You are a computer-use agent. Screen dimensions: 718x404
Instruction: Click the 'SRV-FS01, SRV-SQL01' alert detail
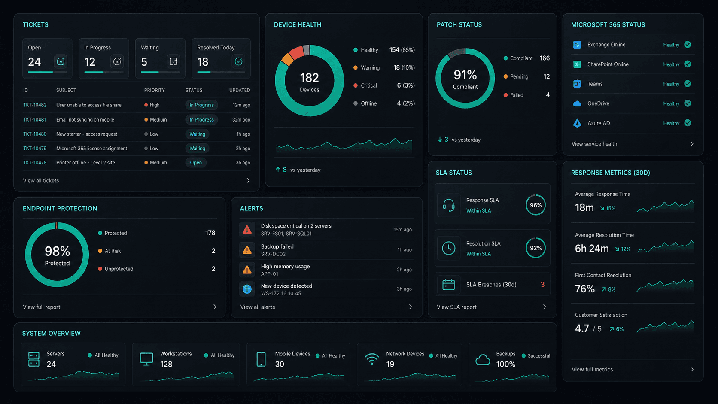tap(286, 234)
